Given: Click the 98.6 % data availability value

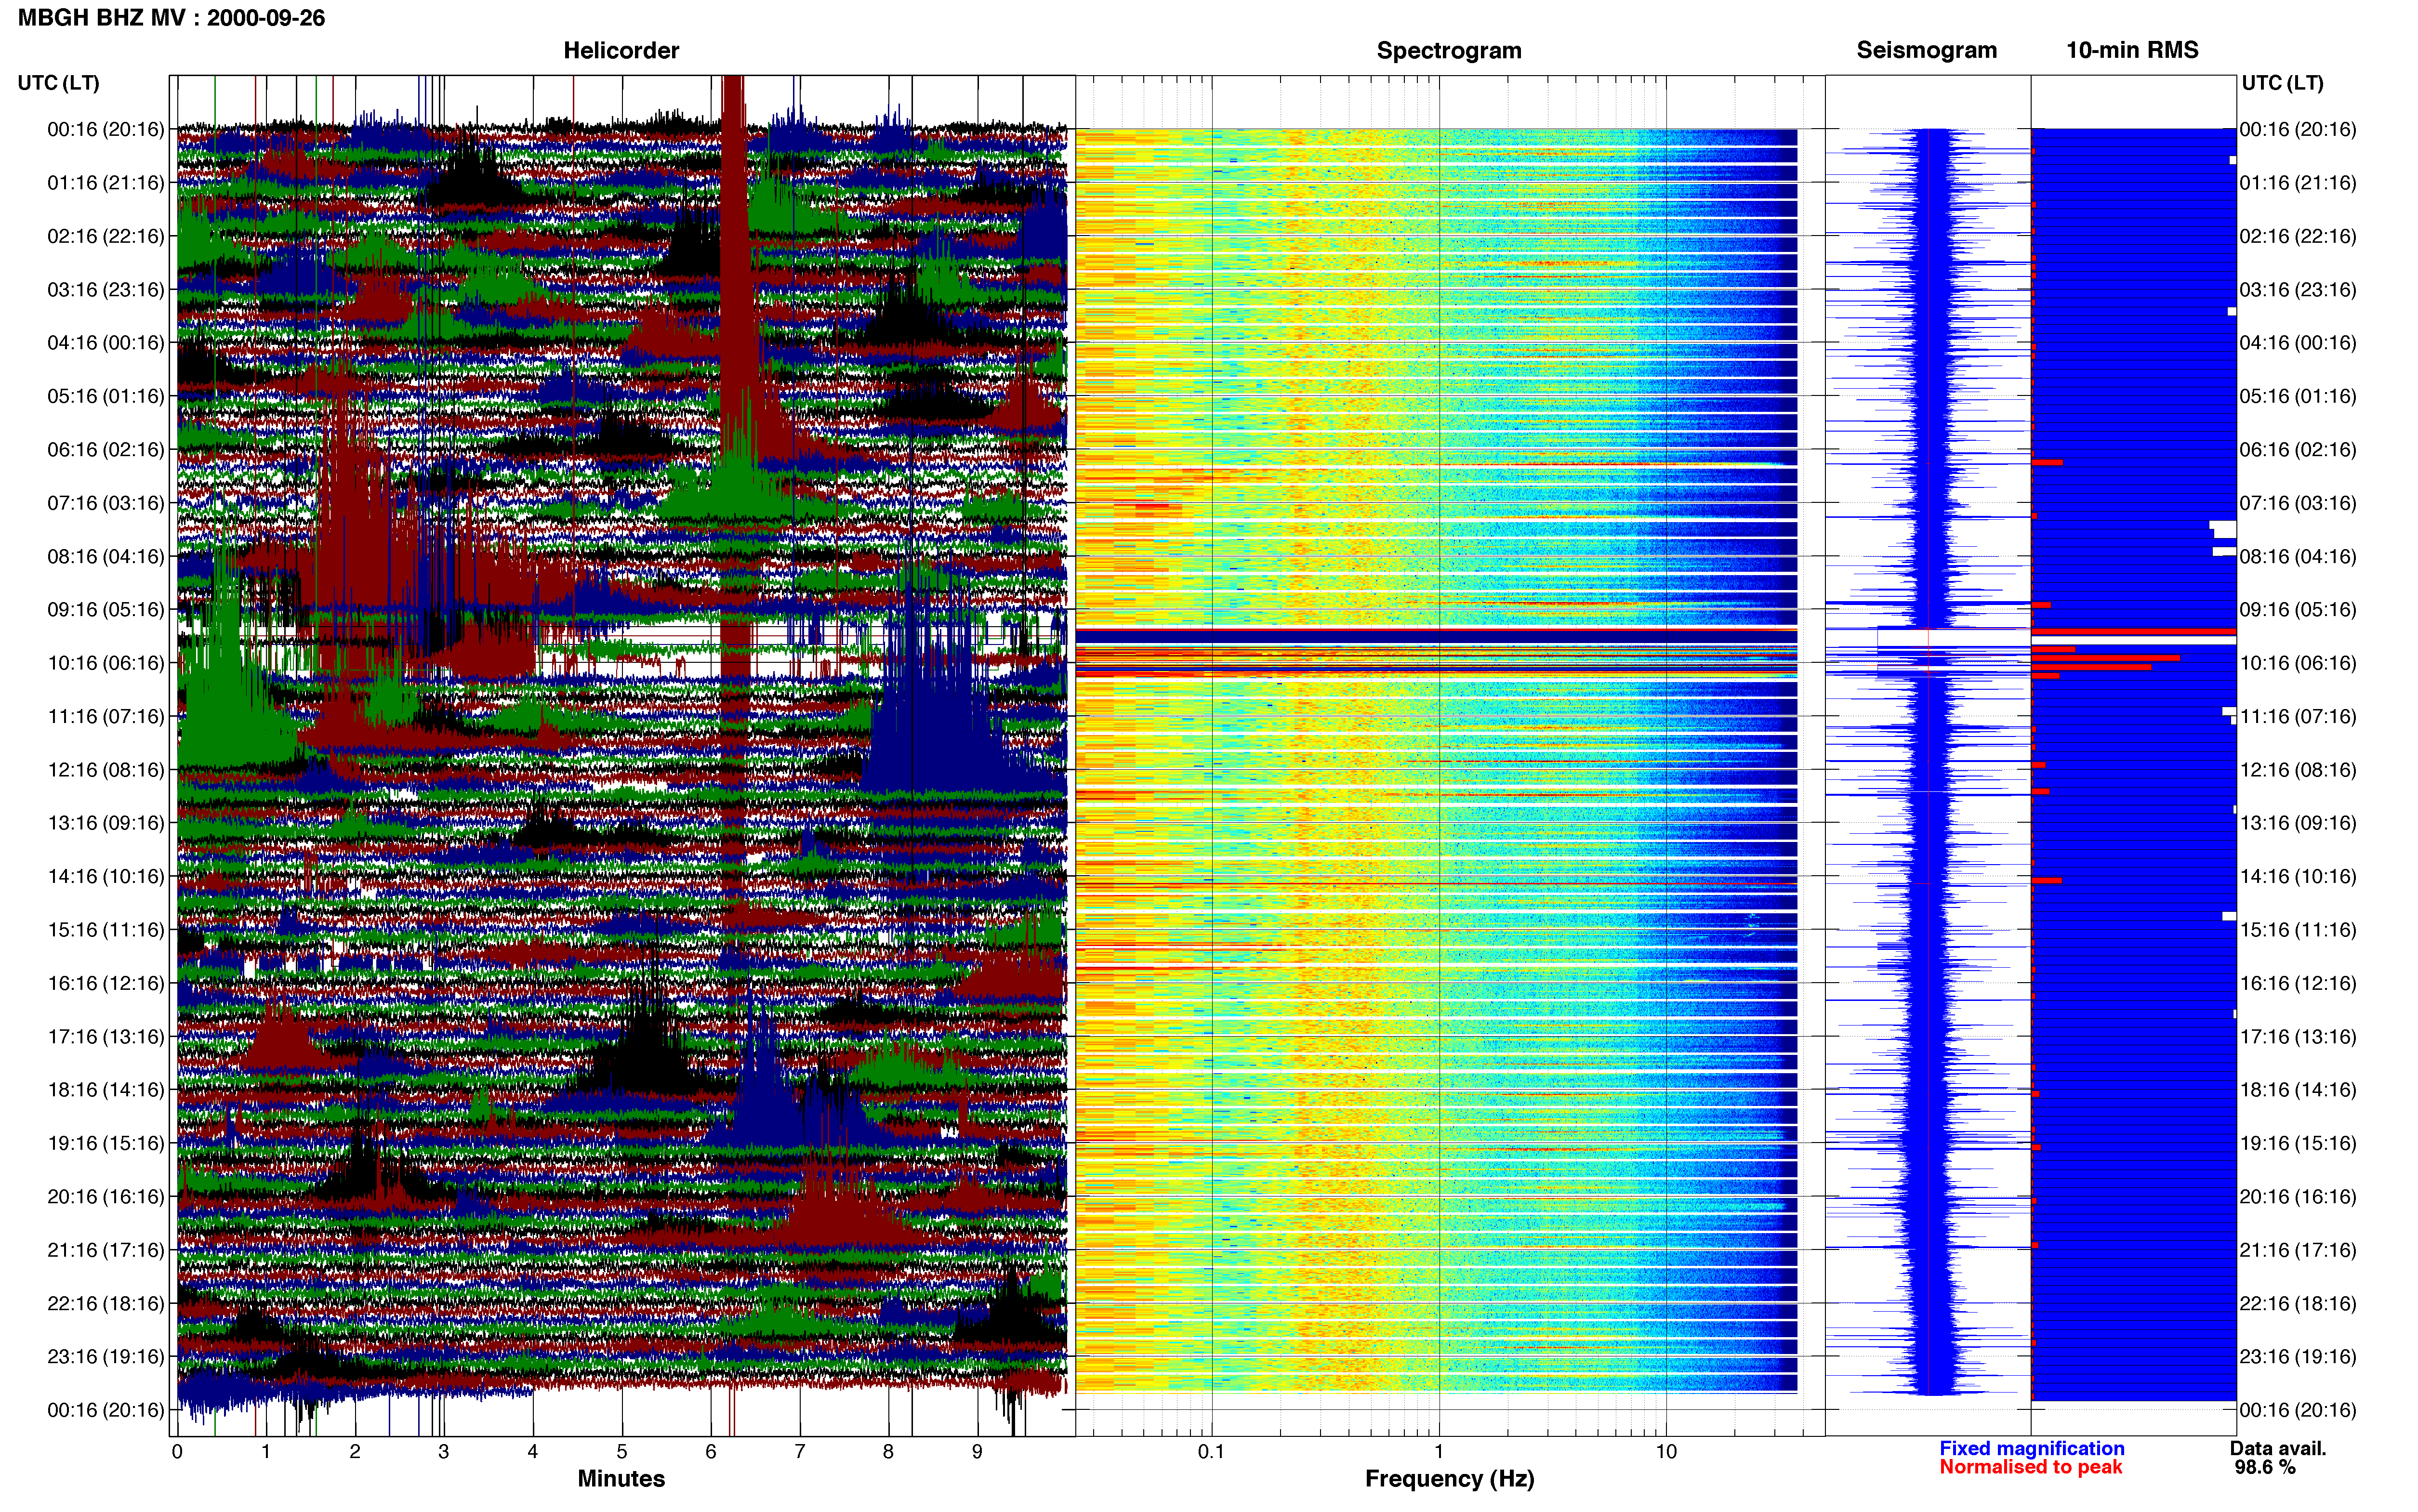Looking at the screenshot, I should pos(2265,1467).
